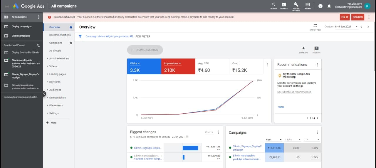The width and height of the screenshot is (376, 168).
Task: Open the Search tool icon
Action: 273,6
